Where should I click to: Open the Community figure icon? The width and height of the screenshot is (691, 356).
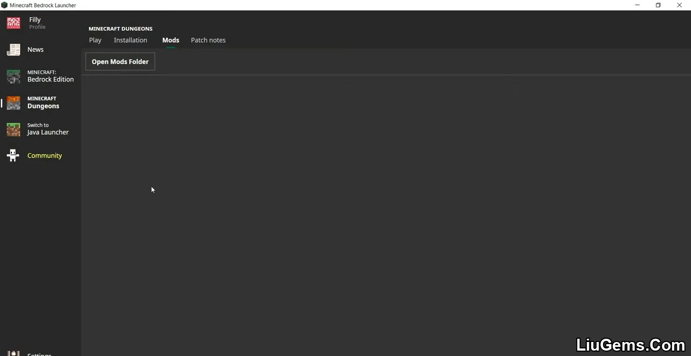tap(13, 155)
